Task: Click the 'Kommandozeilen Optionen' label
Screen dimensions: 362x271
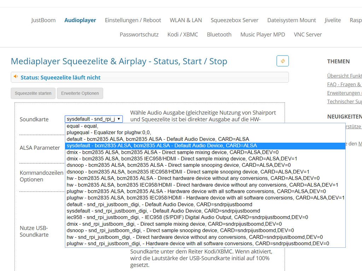Action: (x=42, y=176)
